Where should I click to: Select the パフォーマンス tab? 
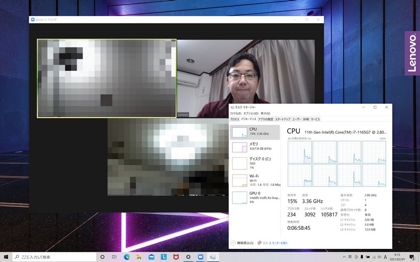click(248, 119)
